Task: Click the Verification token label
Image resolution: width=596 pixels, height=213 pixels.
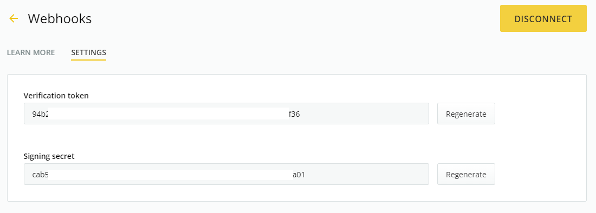Action: point(56,96)
